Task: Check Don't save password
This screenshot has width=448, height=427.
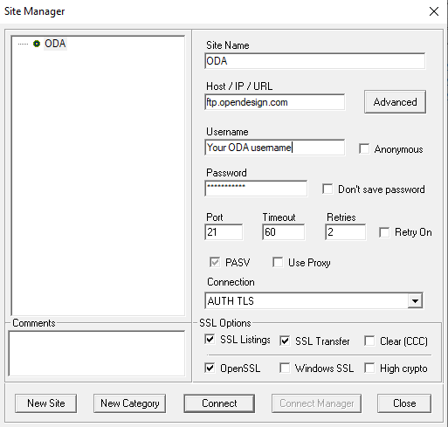Action: [327, 189]
